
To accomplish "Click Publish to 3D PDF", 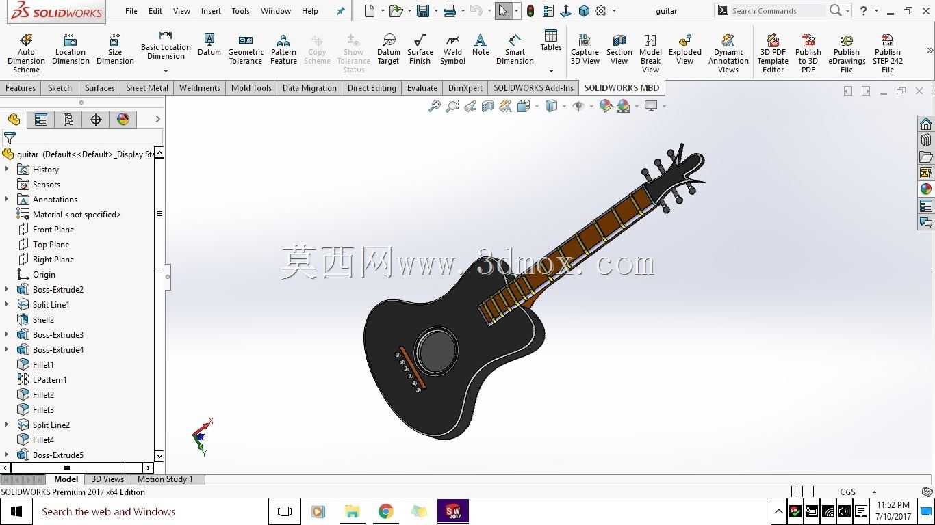I will pyautogui.click(x=808, y=53).
